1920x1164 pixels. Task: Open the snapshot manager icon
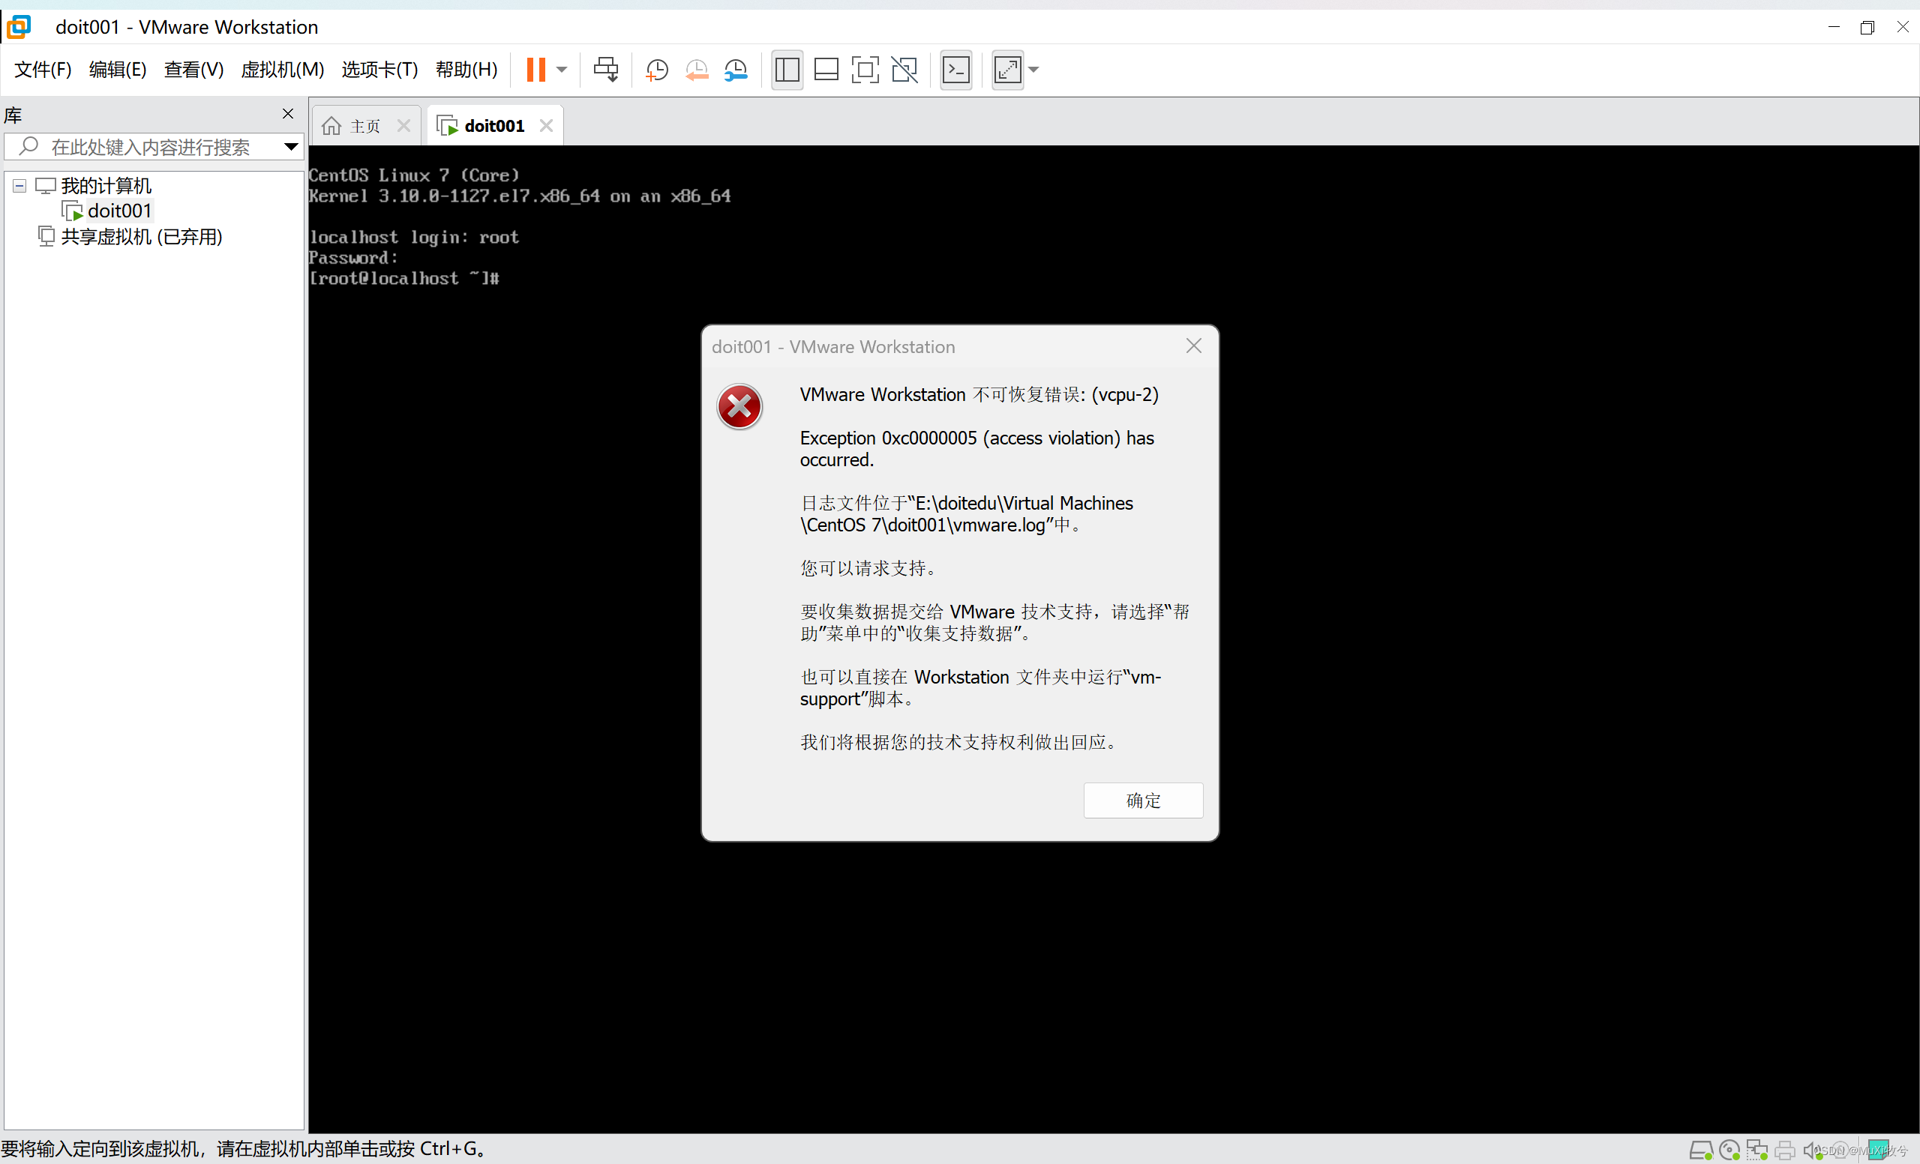coord(736,69)
